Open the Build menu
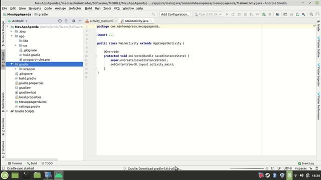321x180 pixels. (88, 8)
